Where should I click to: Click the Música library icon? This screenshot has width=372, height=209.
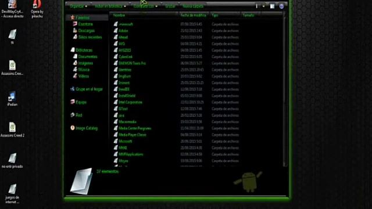(x=75, y=70)
